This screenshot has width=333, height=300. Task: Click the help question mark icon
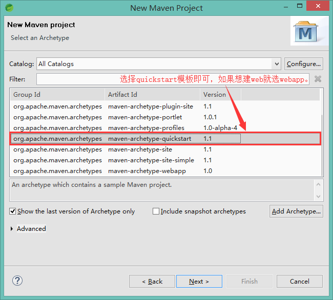(17, 281)
